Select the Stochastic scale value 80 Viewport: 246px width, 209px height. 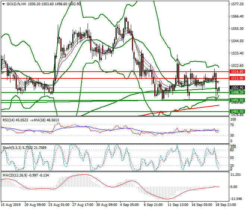tap(232, 150)
